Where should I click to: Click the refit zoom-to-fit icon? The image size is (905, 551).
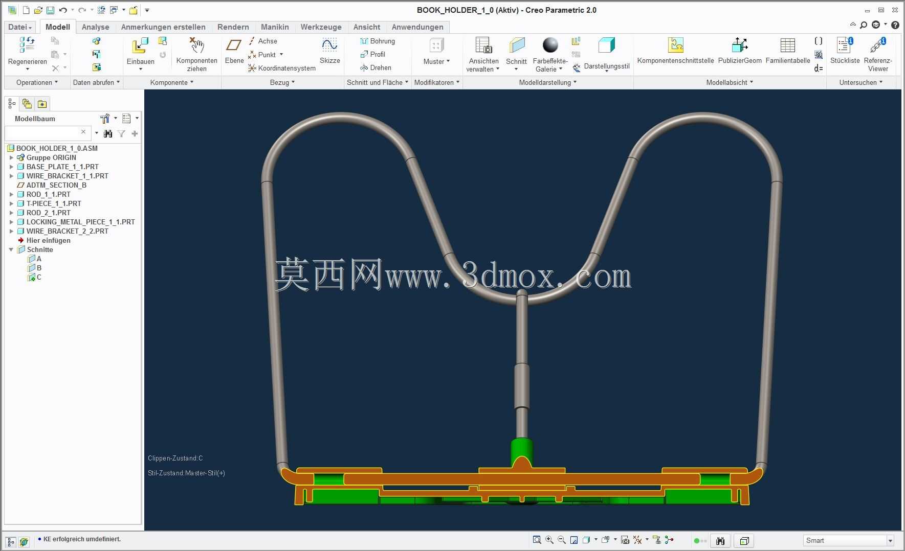[x=537, y=540]
